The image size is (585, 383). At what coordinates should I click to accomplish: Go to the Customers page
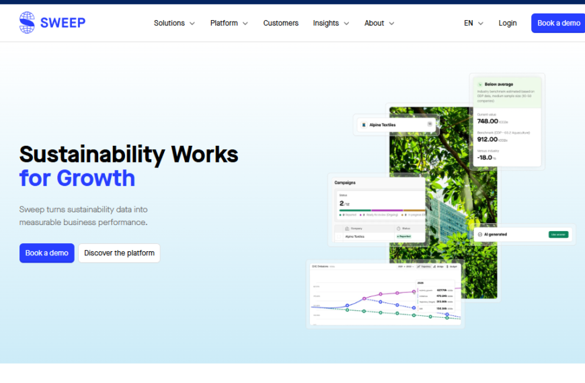[280, 23]
